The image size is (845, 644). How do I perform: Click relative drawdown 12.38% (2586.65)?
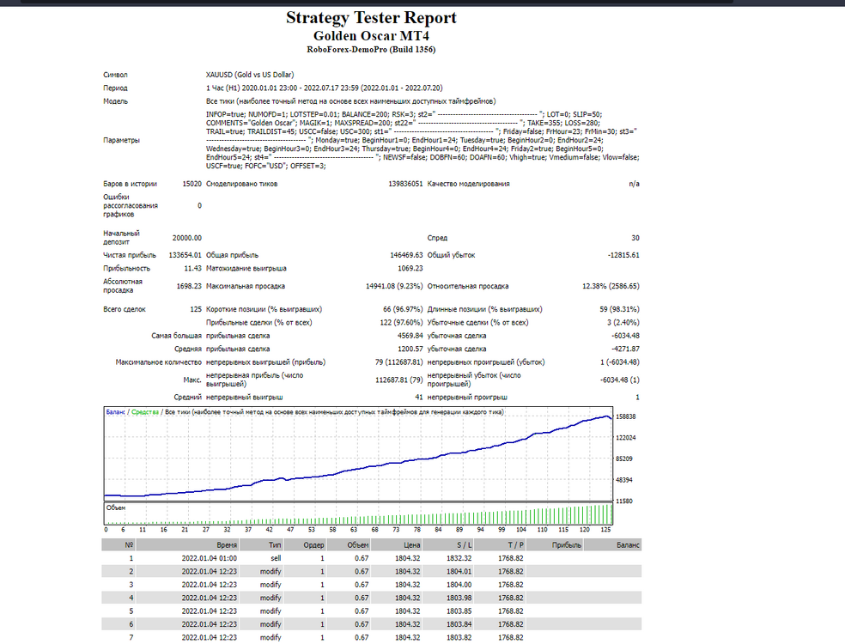tap(611, 286)
